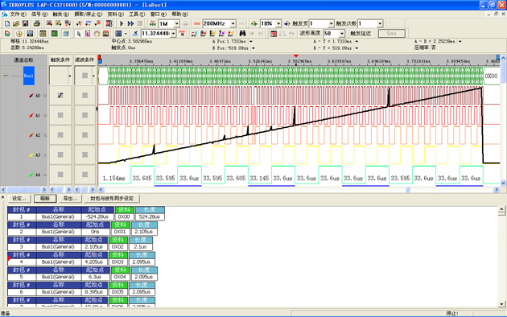Click the Save floppy disk icon

click(x=25, y=23)
